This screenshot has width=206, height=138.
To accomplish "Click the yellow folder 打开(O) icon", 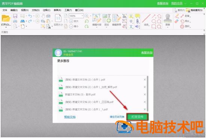I will 6,18.
